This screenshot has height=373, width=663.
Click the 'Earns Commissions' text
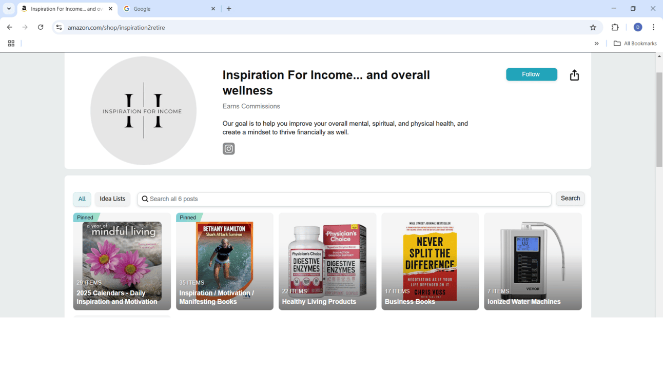click(251, 106)
